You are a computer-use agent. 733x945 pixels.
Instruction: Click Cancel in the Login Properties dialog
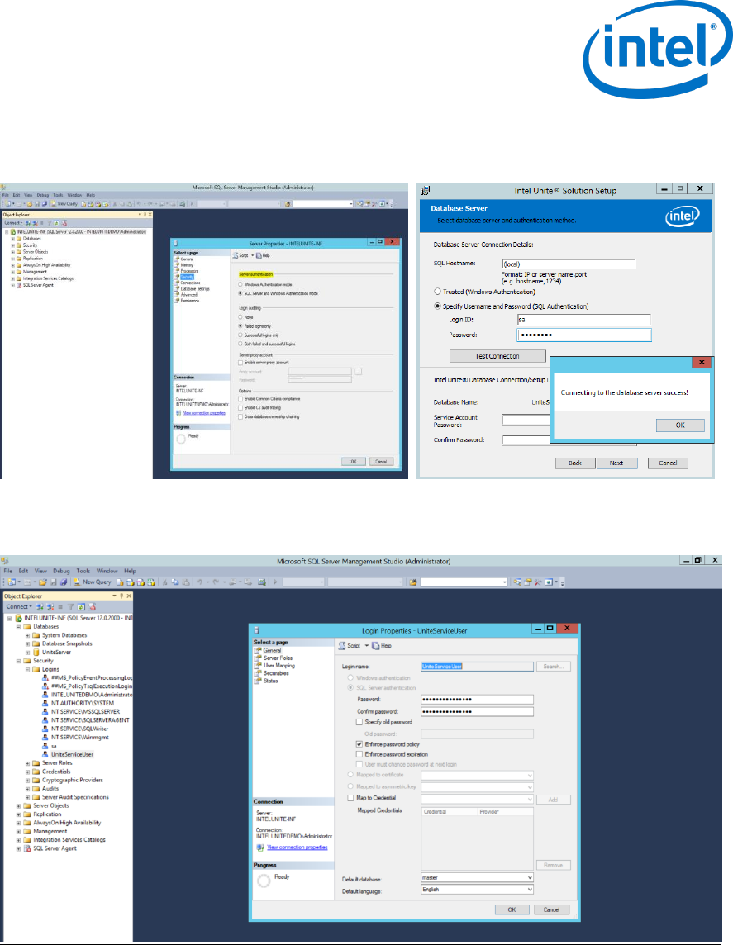point(551,910)
